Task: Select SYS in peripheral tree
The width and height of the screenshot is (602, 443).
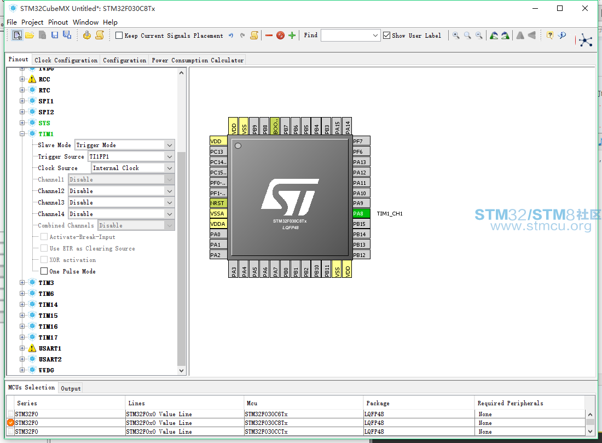Action: [44, 123]
